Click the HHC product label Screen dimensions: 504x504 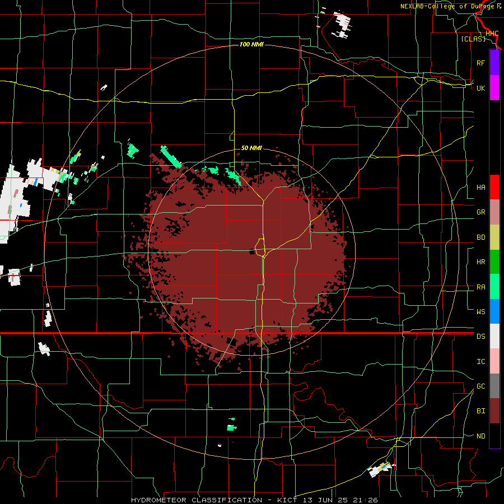tap(492, 34)
